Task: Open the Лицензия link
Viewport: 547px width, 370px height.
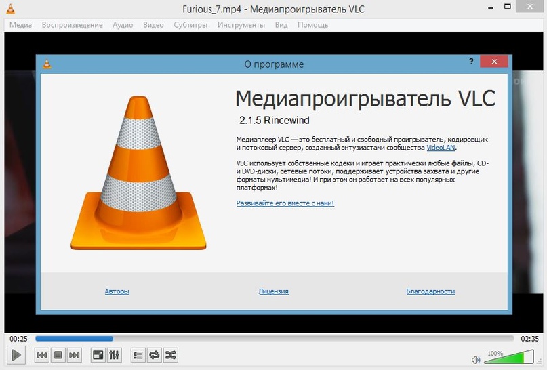Action: pyautogui.click(x=274, y=291)
